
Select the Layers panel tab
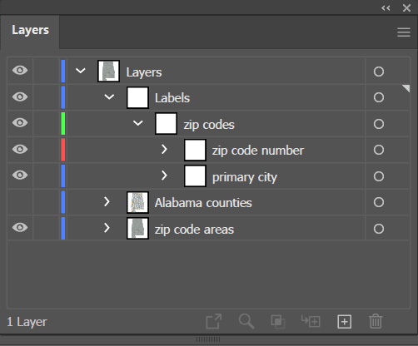click(30, 30)
